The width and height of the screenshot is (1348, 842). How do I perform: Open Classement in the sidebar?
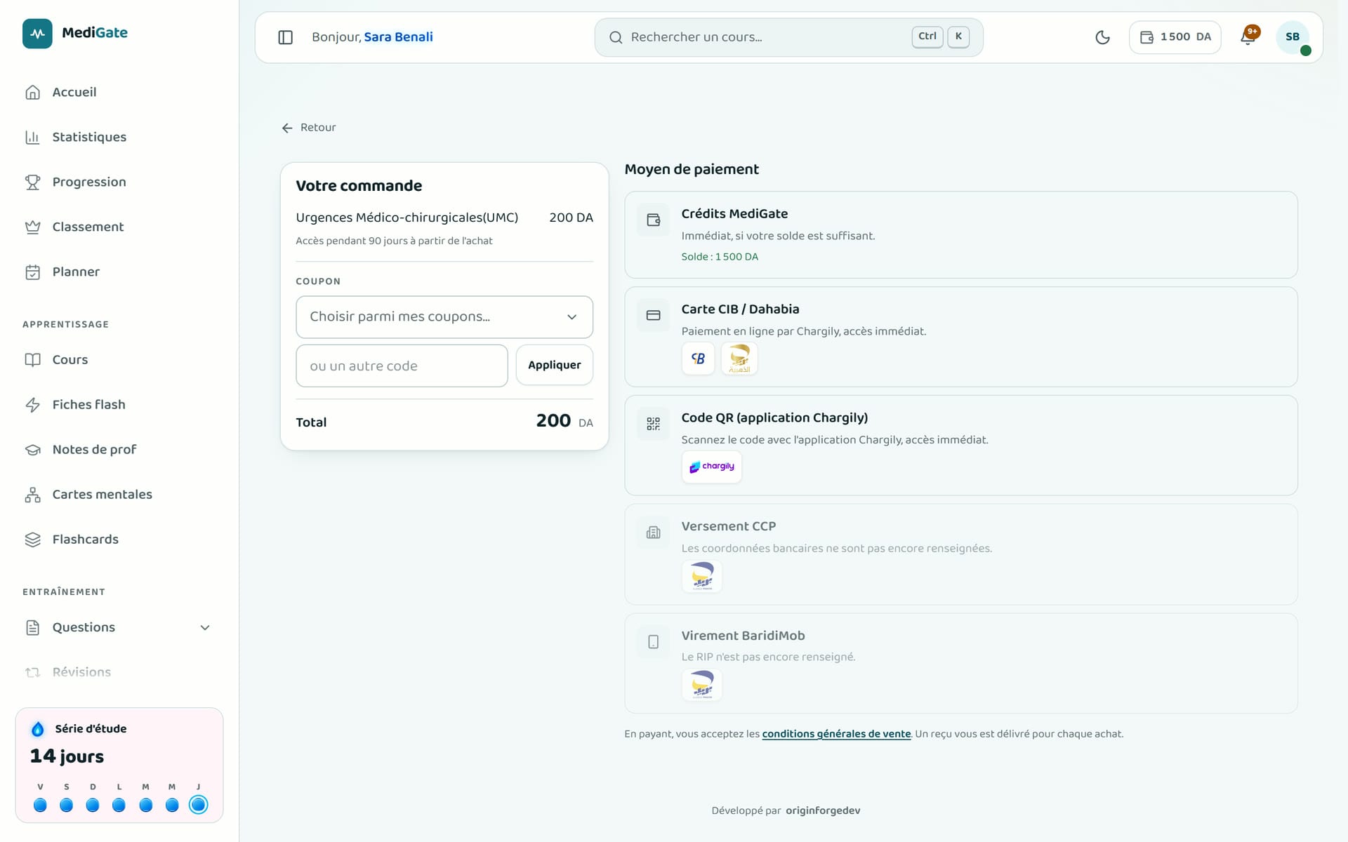pyautogui.click(x=119, y=227)
